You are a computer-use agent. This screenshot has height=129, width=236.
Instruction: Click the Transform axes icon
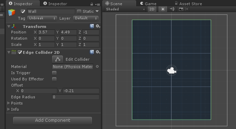14,27
